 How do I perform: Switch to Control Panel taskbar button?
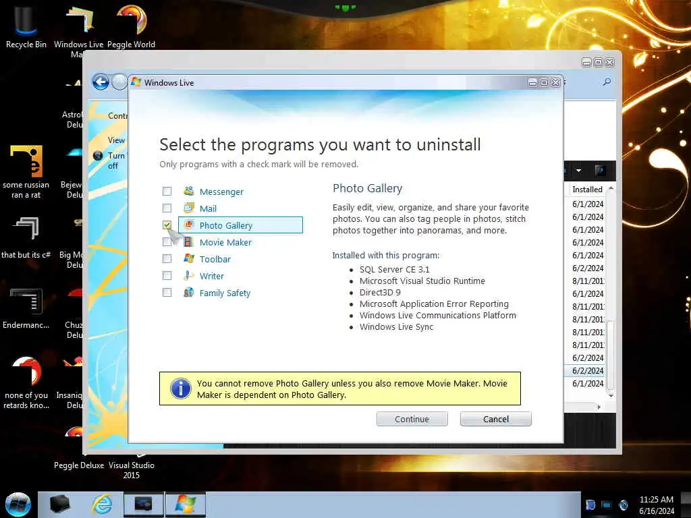click(x=143, y=505)
